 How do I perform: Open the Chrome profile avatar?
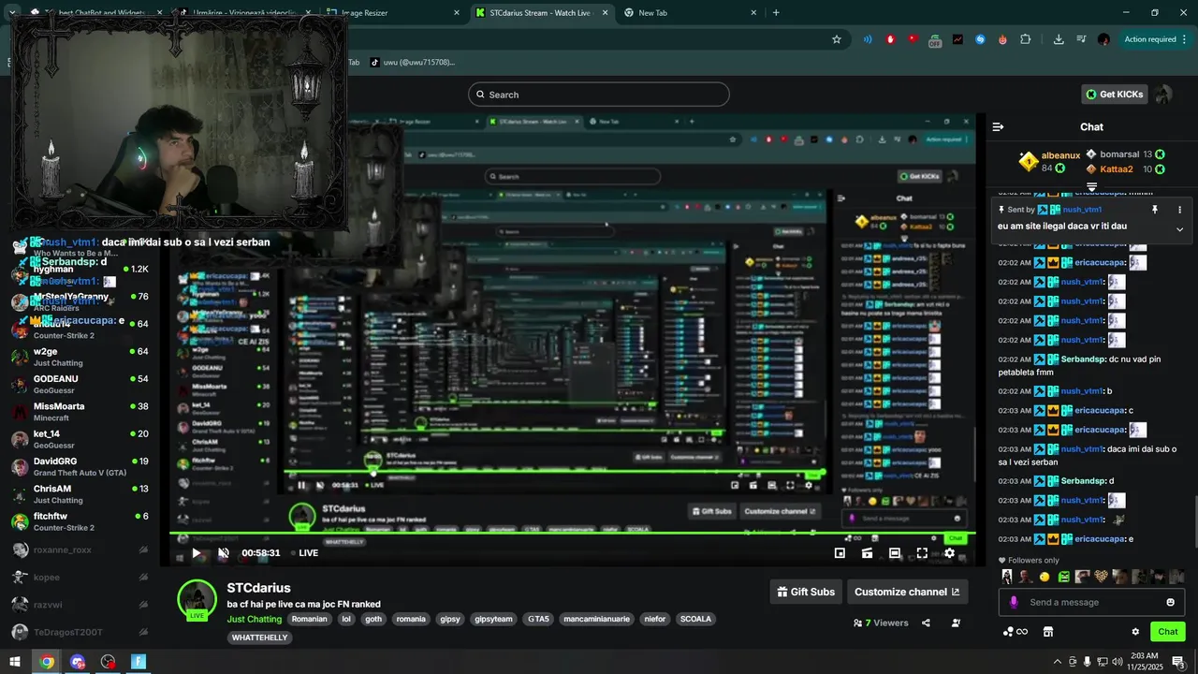1104,39
